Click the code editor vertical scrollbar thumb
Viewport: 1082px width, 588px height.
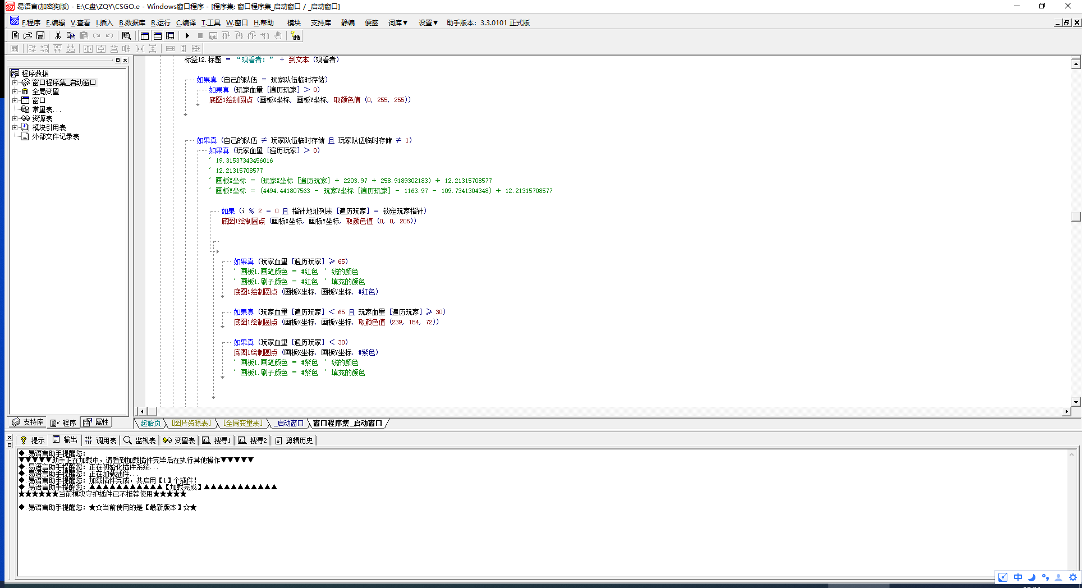click(x=1076, y=217)
